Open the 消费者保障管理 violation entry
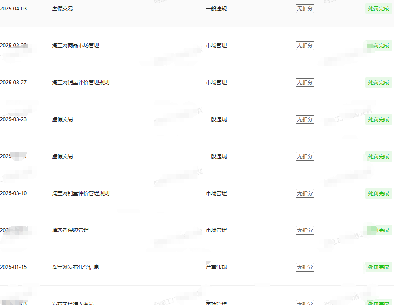The image size is (394, 305). click(70, 230)
